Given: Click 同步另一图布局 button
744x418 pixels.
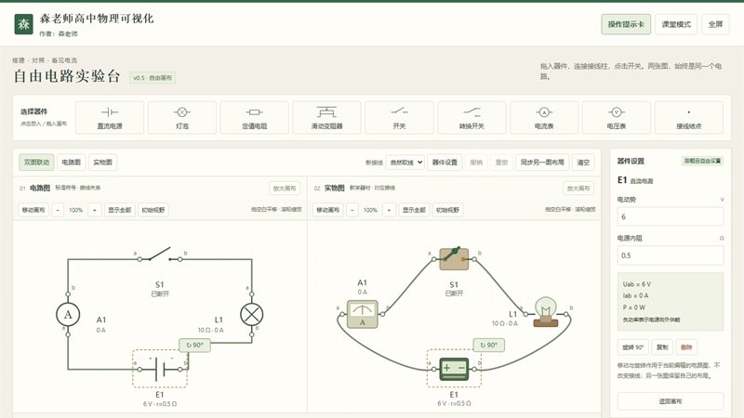Looking at the screenshot, I should [542, 163].
